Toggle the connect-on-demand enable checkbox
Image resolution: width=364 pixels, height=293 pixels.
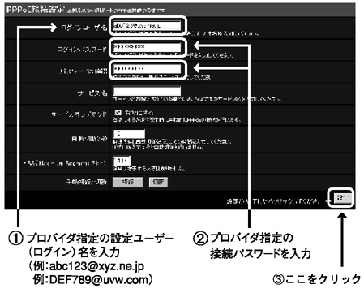pos(118,112)
